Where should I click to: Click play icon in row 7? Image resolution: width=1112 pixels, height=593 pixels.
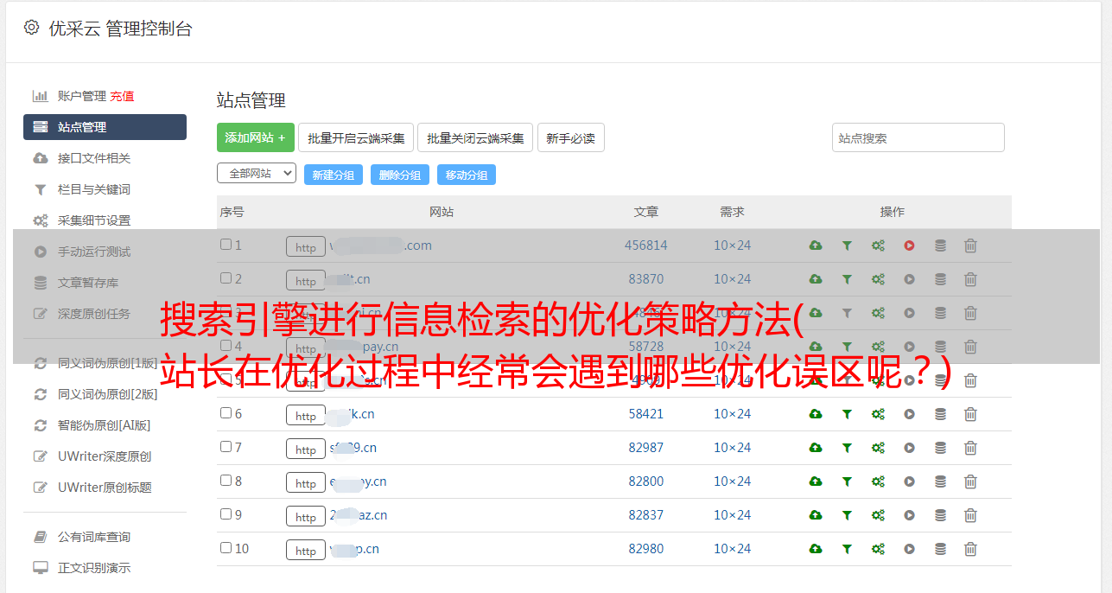[909, 448]
